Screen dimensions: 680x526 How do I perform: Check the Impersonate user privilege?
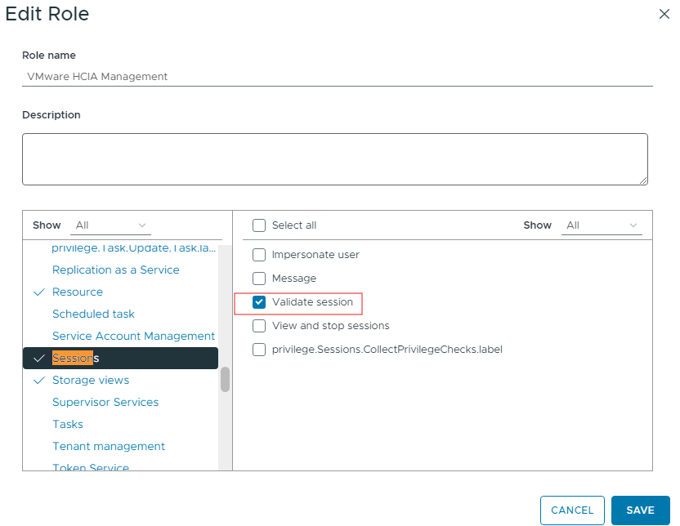[259, 254]
